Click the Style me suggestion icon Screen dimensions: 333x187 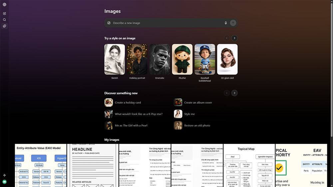click(x=178, y=114)
